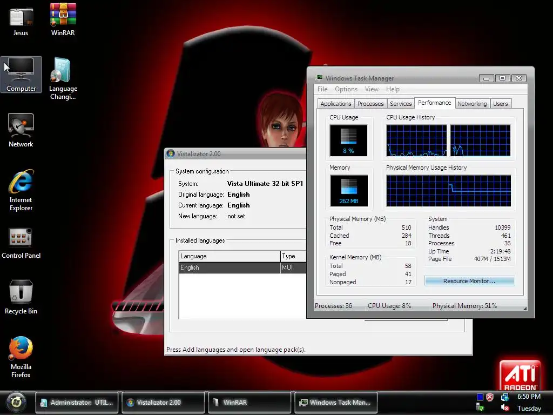The image size is (553, 415).
Task: Minimize the Task Manager window
Action: tap(486, 78)
